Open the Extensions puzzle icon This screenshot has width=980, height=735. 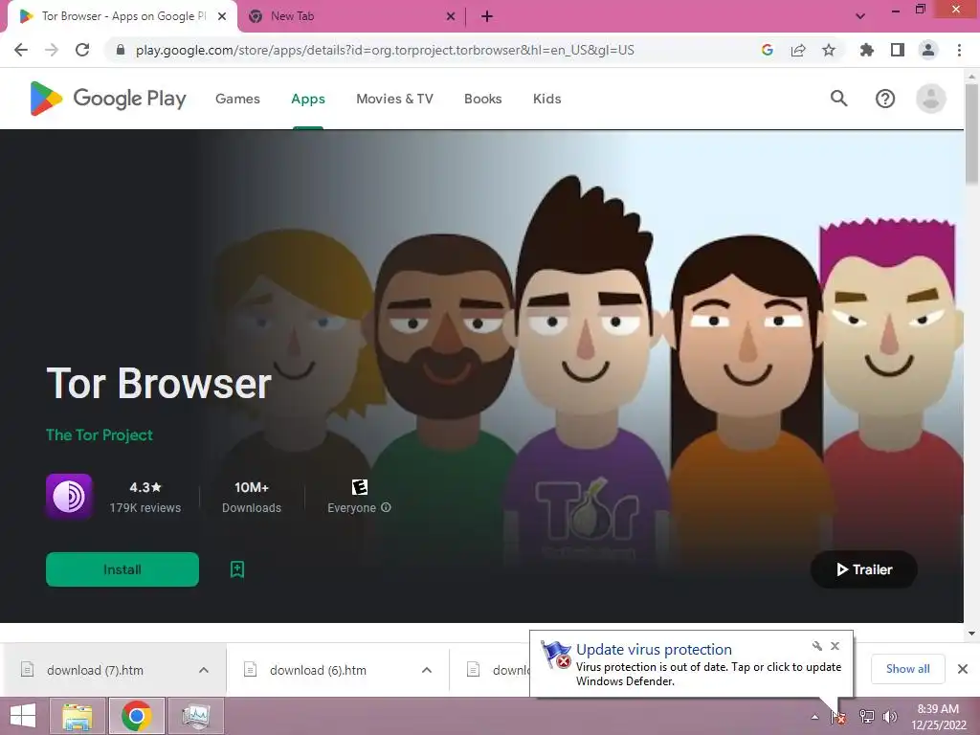(x=866, y=50)
